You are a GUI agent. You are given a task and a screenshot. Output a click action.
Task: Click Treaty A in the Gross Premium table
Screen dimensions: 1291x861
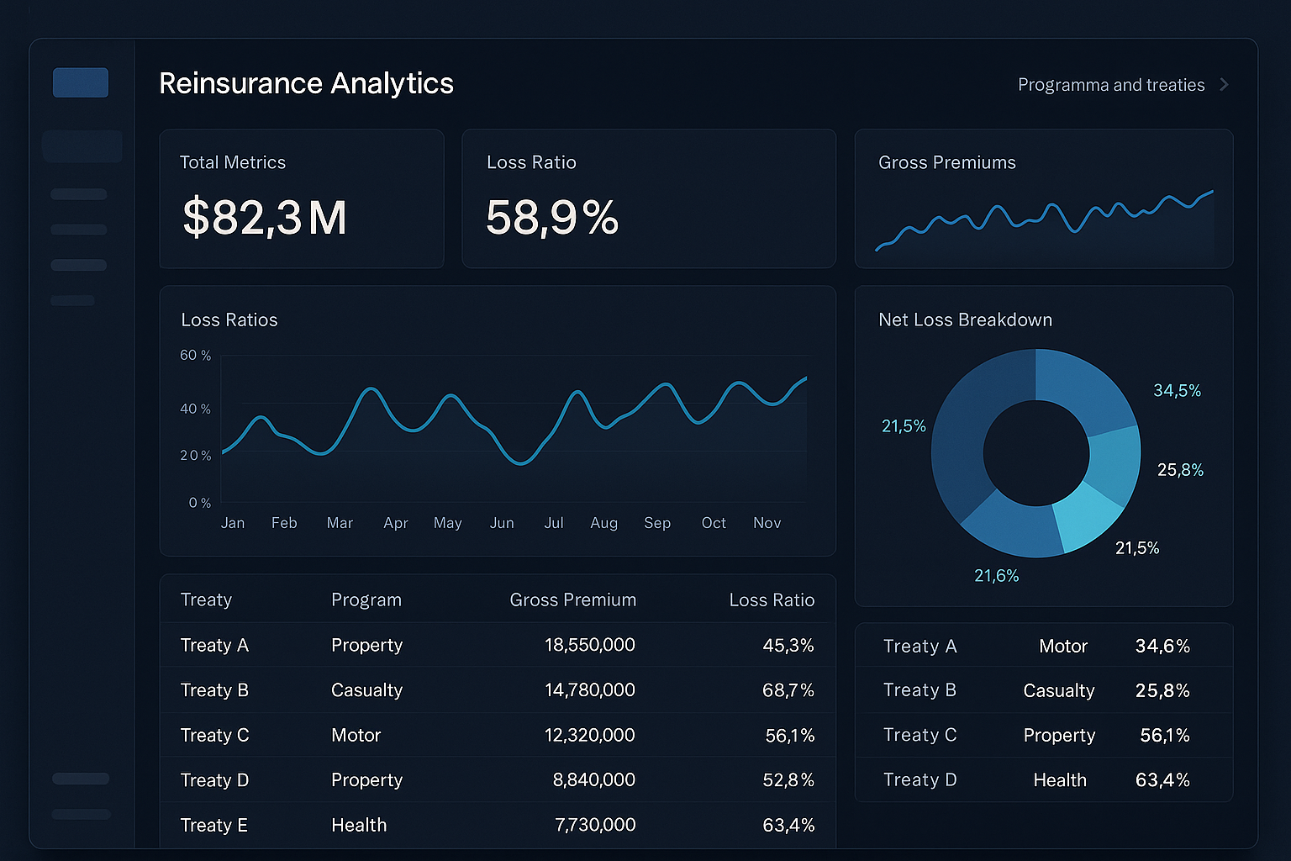[x=214, y=645]
